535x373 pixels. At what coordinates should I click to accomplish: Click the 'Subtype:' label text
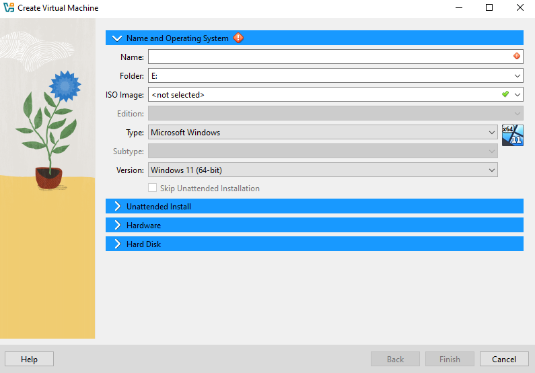(x=129, y=151)
